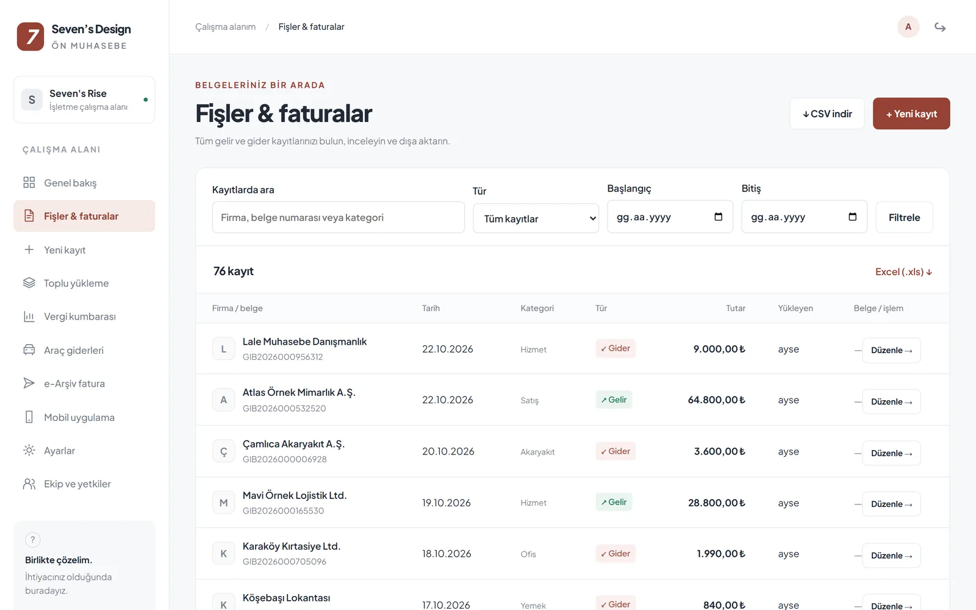
Task: Click the Seven's Design logo icon
Action: tap(30, 37)
